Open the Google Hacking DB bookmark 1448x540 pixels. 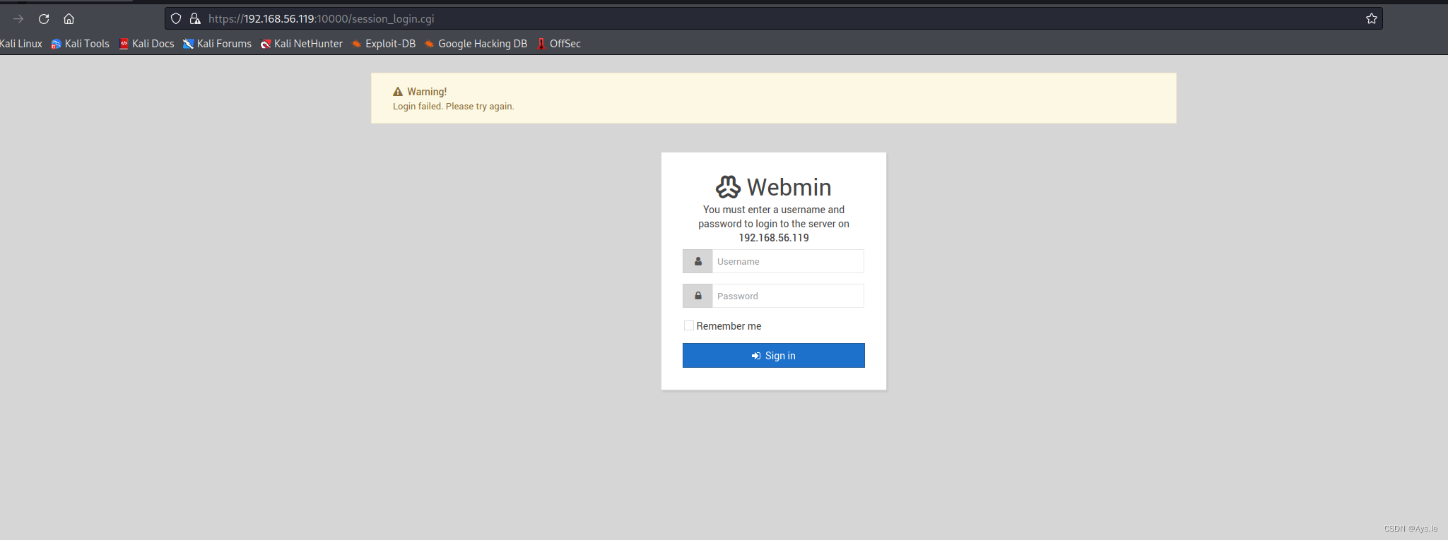pos(476,44)
